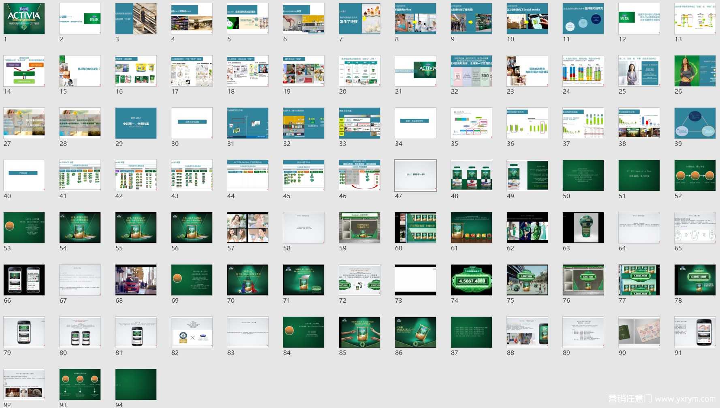720x408 pixels.
Task: Click slide 57 four portraits thumbnail
Action: tap(248, 228)
